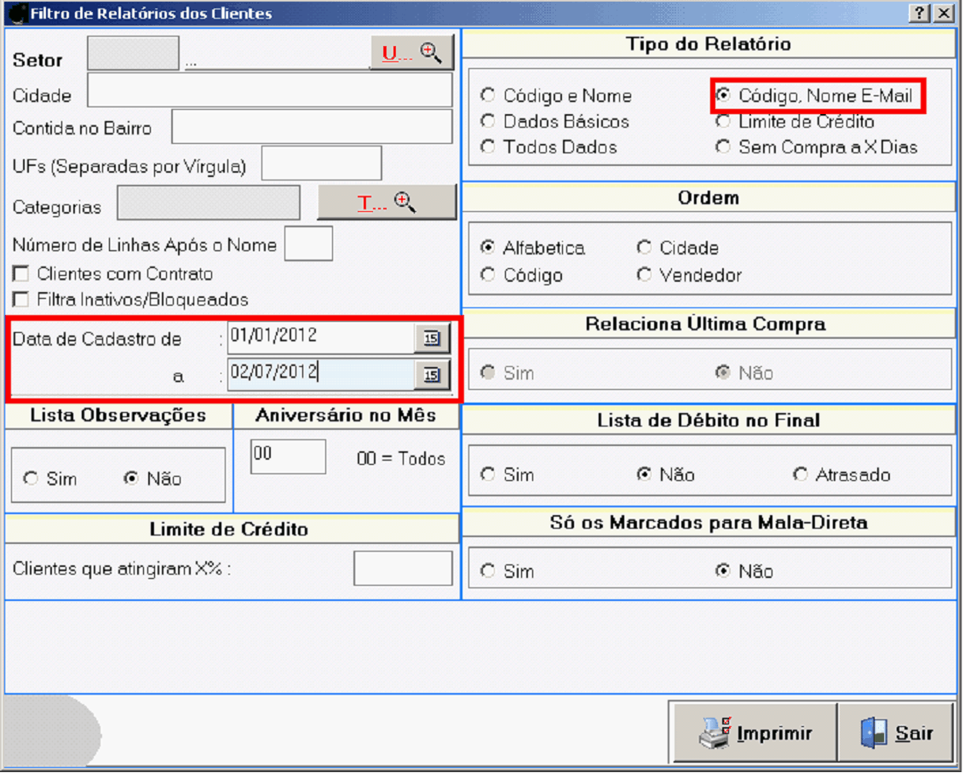This screenshot has height=773, width=964.
Task: Enable the Clientes com Contrato checkbox
Action: (20, 274)
